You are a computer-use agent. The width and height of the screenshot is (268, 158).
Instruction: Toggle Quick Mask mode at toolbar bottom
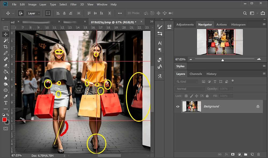pos(6,128)
